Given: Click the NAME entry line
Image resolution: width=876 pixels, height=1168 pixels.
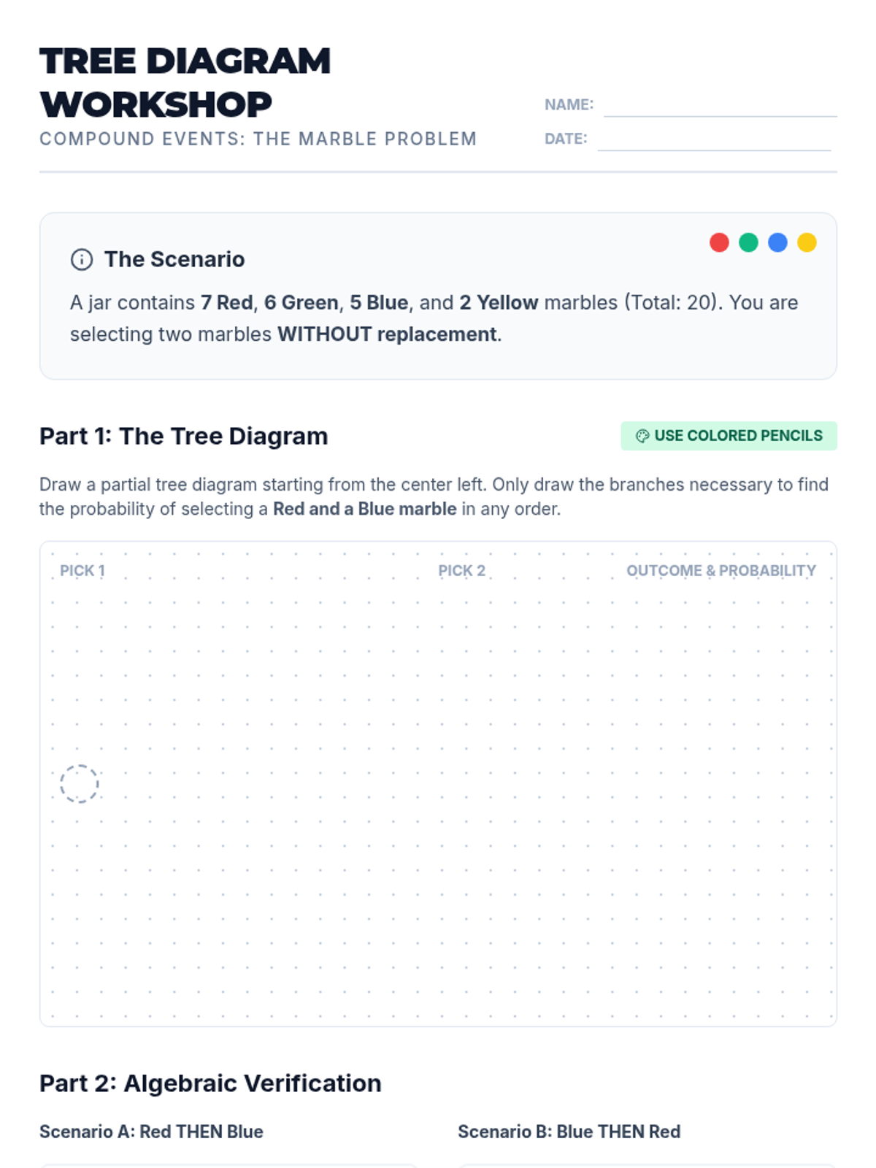Looking at the screenshot, I should [x=720, y=105].
